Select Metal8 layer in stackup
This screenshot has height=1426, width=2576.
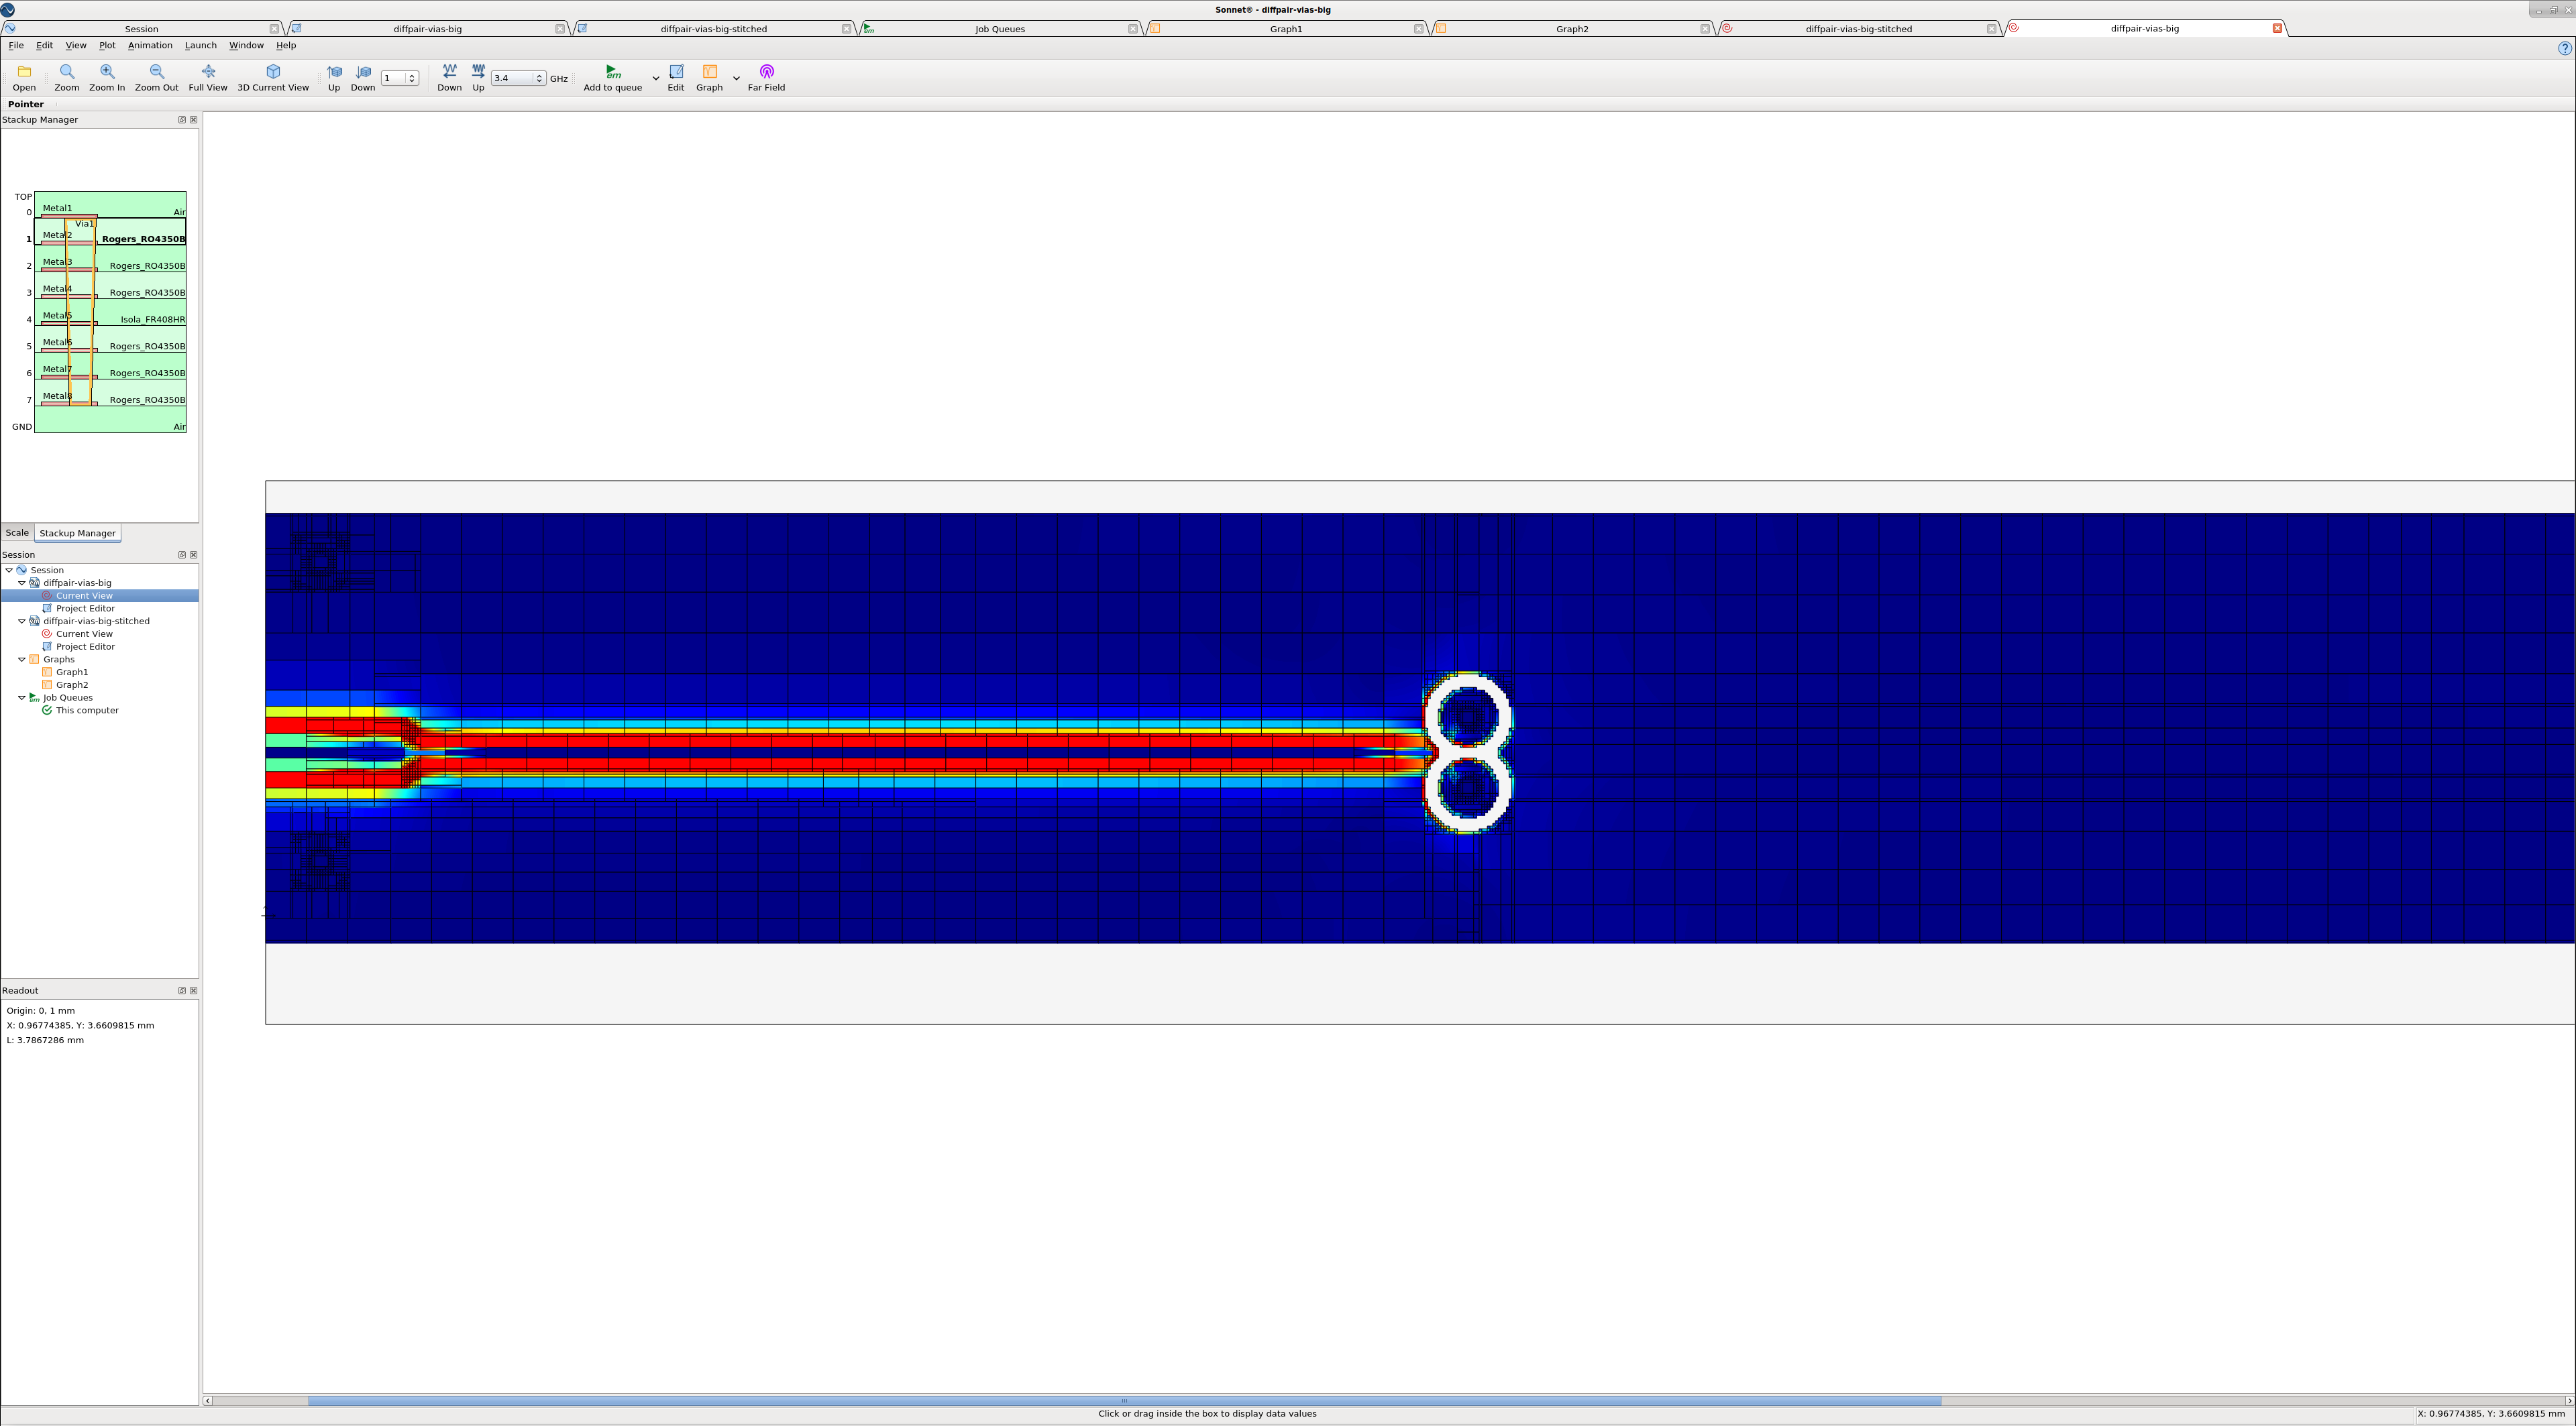coord(57,396)
